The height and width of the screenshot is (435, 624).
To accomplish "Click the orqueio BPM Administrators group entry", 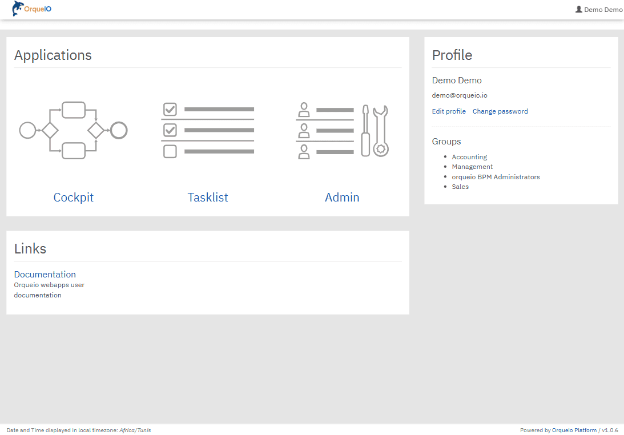I will 496,177.
